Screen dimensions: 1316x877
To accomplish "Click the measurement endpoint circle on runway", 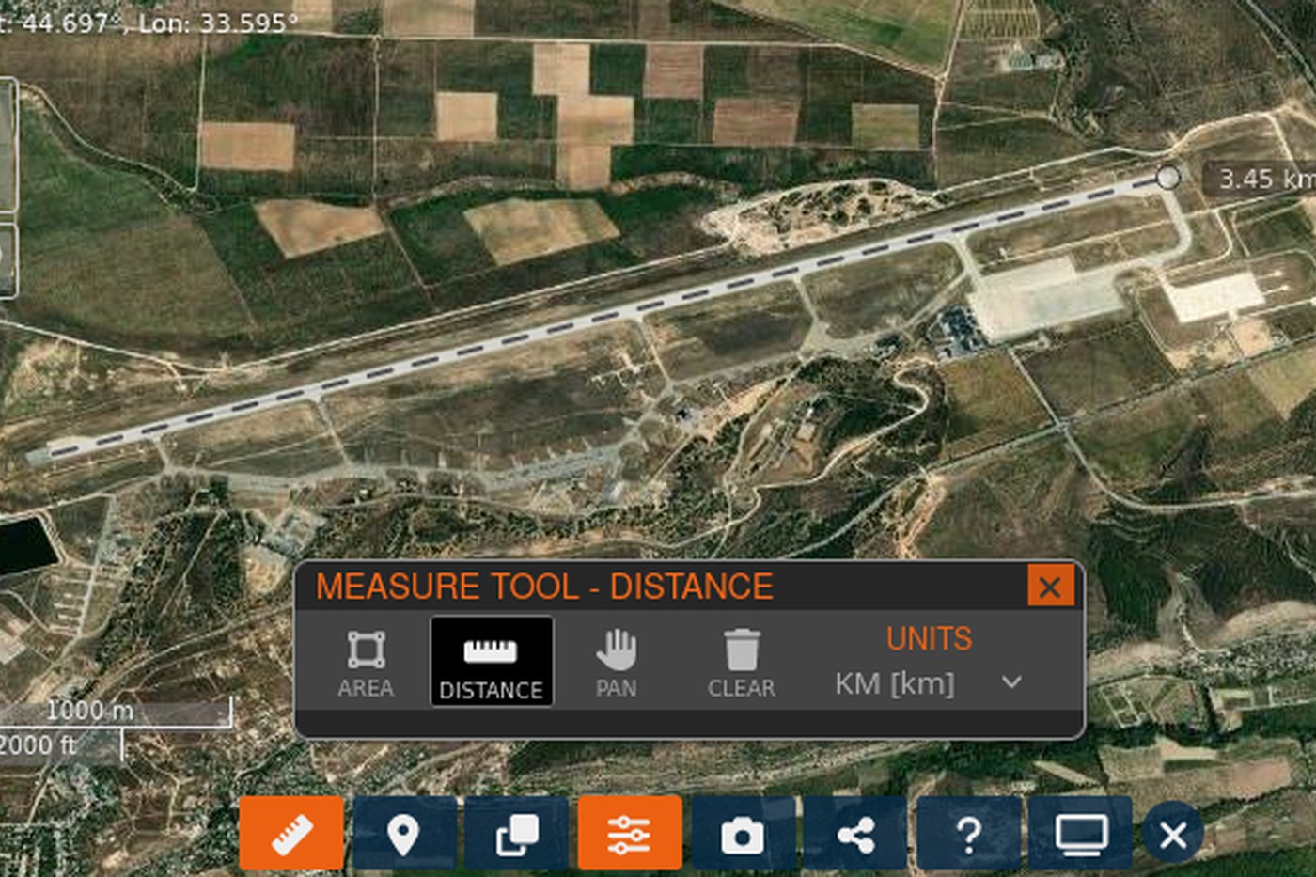I will [x=1167, y=177].
